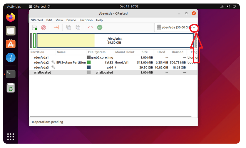Open the clock Dec 15 20:52 calendar

[x=129, y=6]
